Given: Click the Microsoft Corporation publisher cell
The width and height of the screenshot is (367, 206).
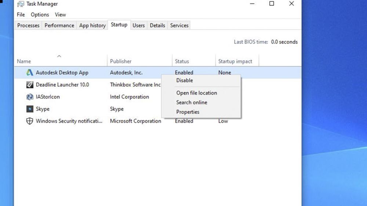Looking at the screenshot, I should coord(135,121).
